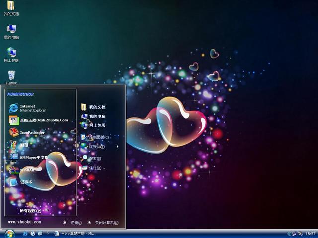Open 网上邻居 desktop icon
318x238 pixels.
tap(11, 55)
